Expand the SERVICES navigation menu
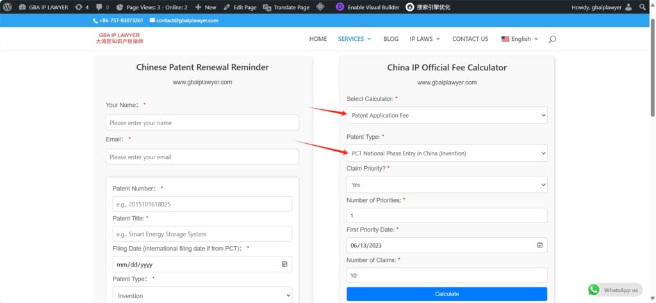 click(354, 39)
